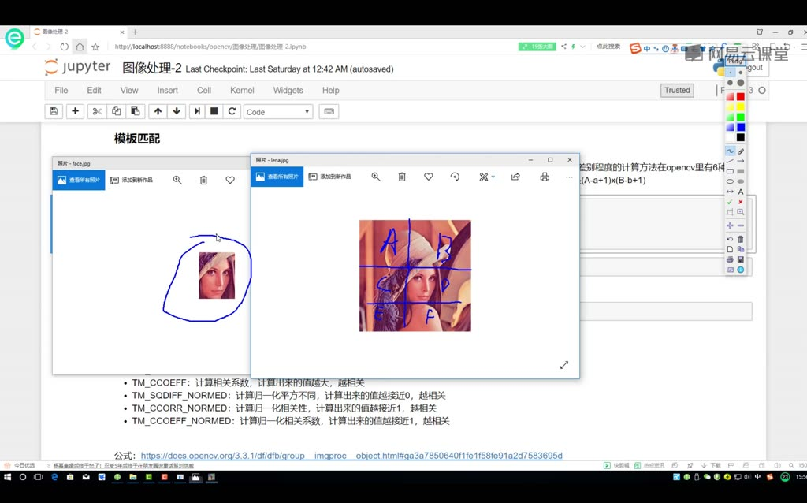This screenshot has width=807, height=503.
Task: Restart the kernel with the circular arrow
Action: point(232,111)
